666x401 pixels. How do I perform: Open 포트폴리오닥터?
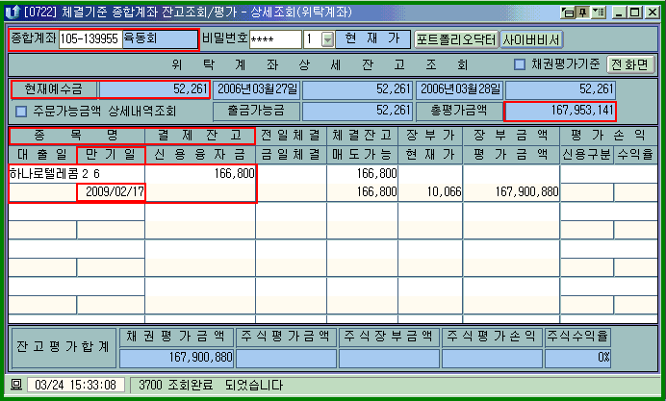click(455, 39)
